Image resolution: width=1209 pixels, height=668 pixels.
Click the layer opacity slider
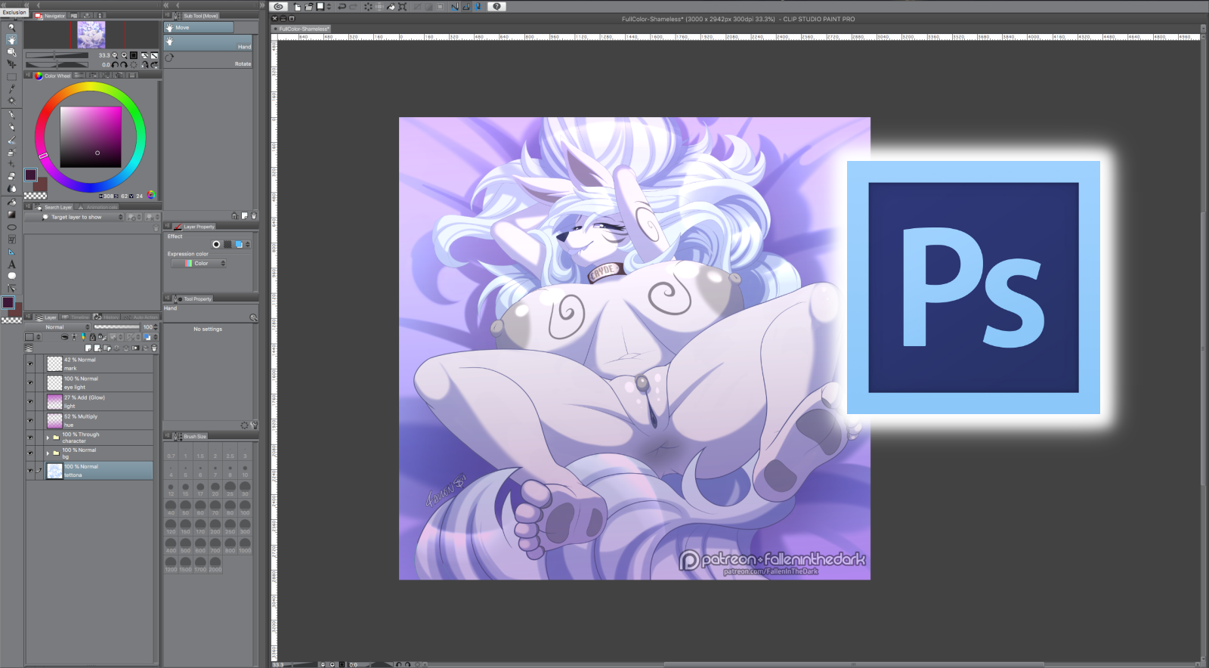point(116,327)
